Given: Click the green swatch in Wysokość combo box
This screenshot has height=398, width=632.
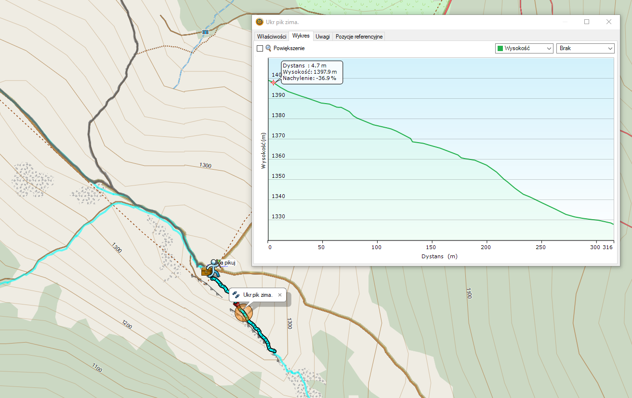Looking at the screenshot, I should coord(500,48).
